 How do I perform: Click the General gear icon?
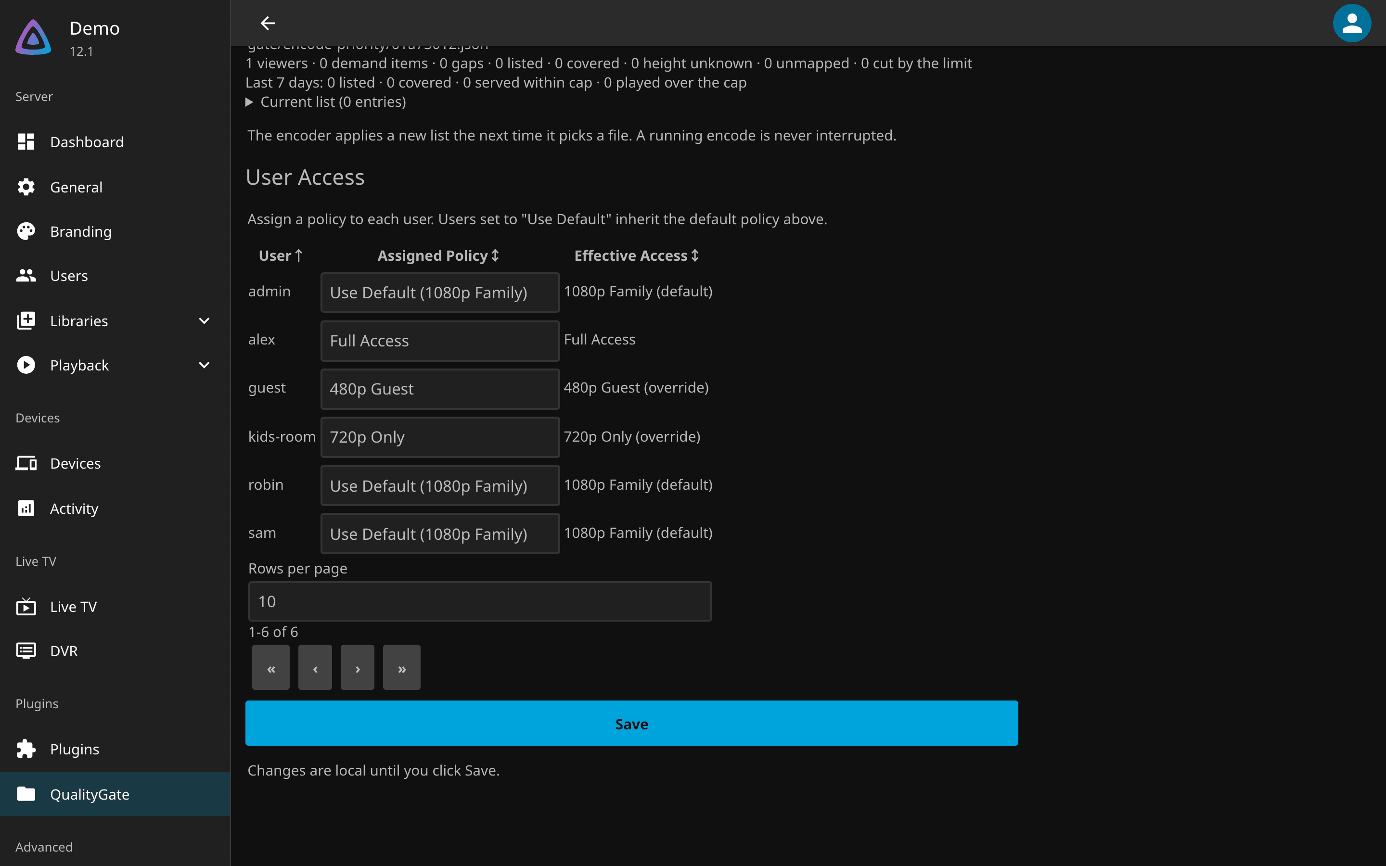(x=26, y=187)
